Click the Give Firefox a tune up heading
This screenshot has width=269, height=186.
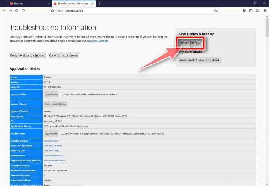coord(196,34)
